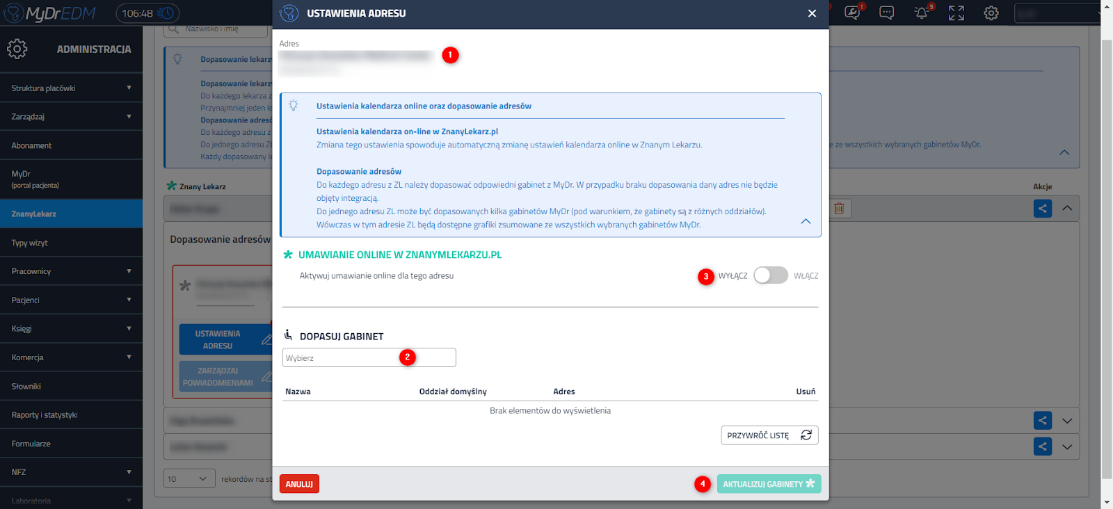Click the scrollbar down arrow
Screen dimensions: 1113x509
pyautogui.click(x=1107, y=502)
